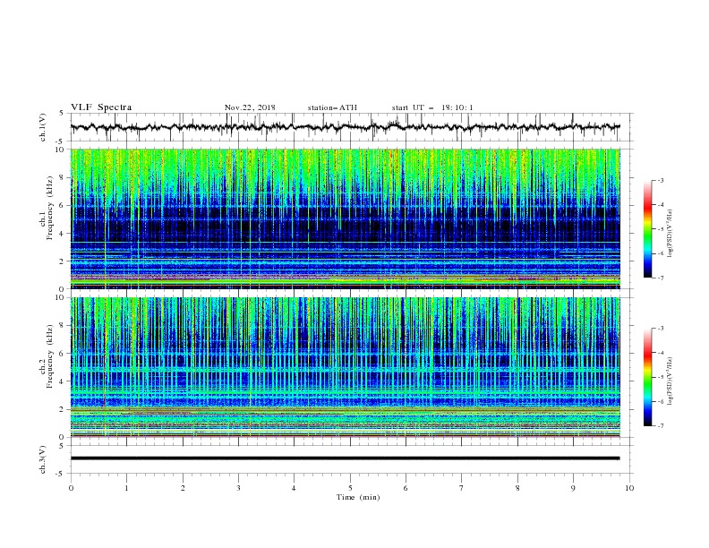709x548 pixels.
Task: Click the "3" tick on the time axis
Action: pyautogui.click(x=238, y=488)
